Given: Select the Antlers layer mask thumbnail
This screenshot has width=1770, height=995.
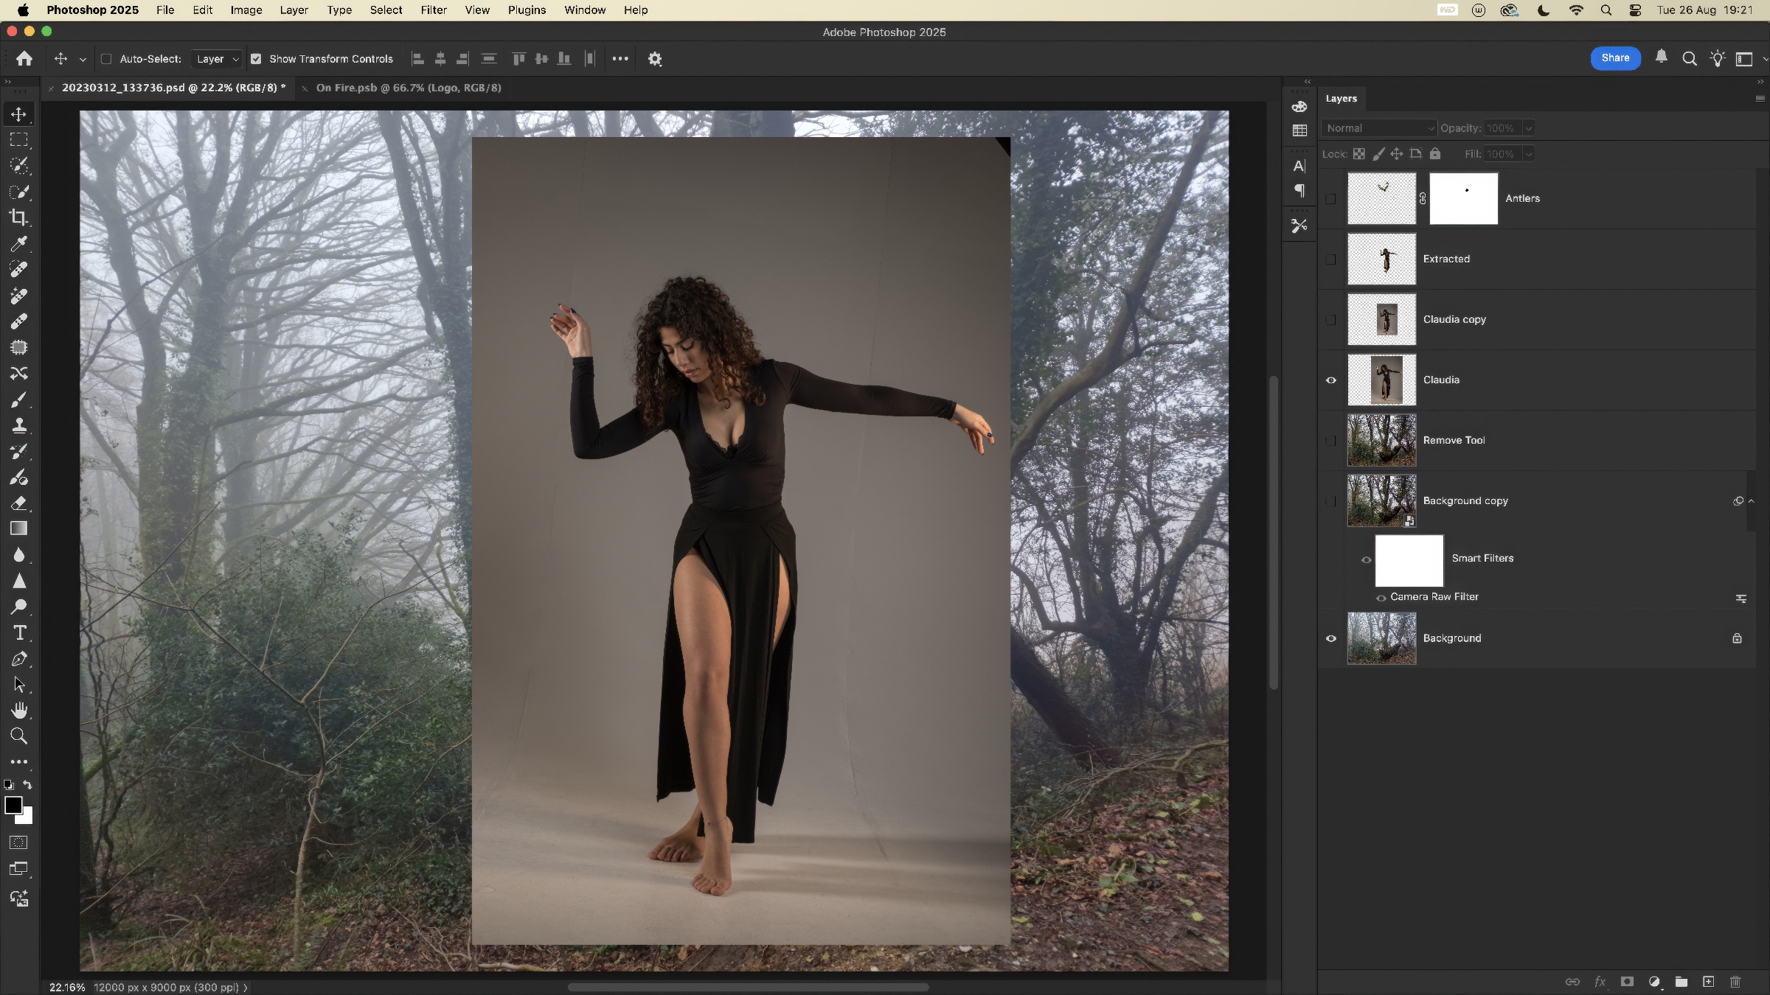Looking at the screenshot, I should (1463, 198).
